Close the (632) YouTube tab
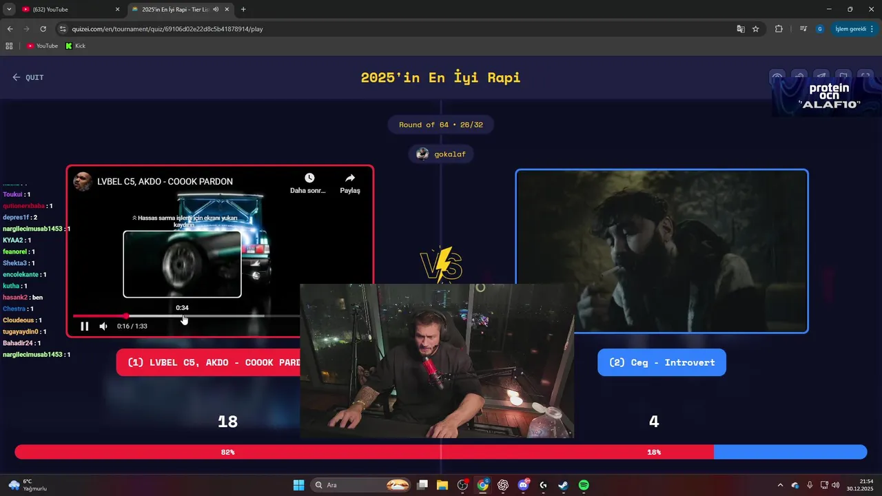 117,10
